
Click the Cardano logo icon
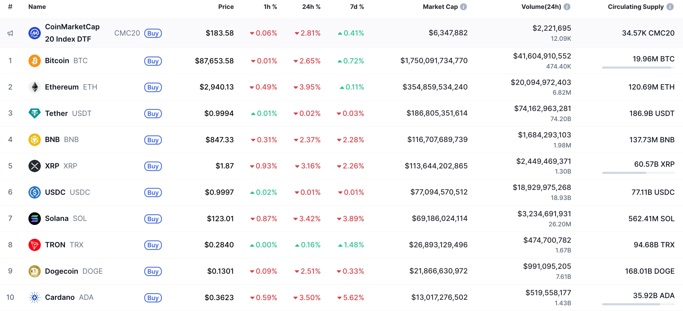click(34, 298)
